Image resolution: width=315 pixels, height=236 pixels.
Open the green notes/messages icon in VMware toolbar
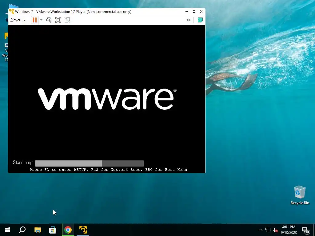(x=200, y=20)
